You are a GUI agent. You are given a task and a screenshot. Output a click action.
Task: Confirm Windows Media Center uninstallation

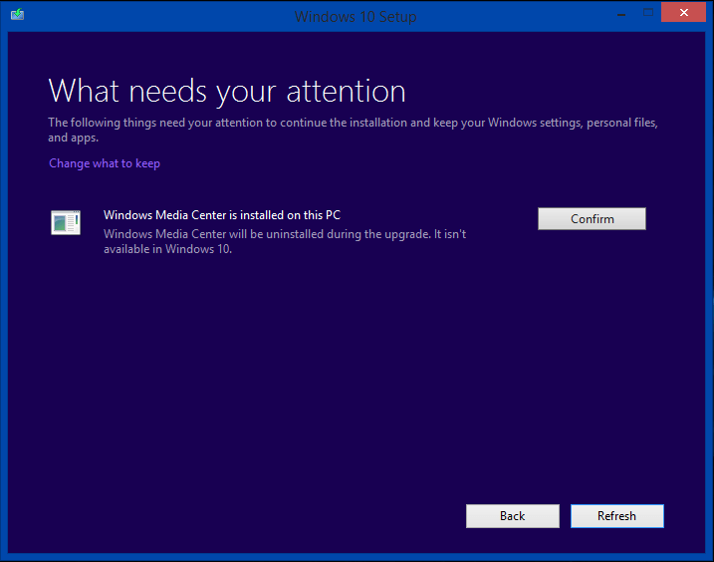click(592, 219)
